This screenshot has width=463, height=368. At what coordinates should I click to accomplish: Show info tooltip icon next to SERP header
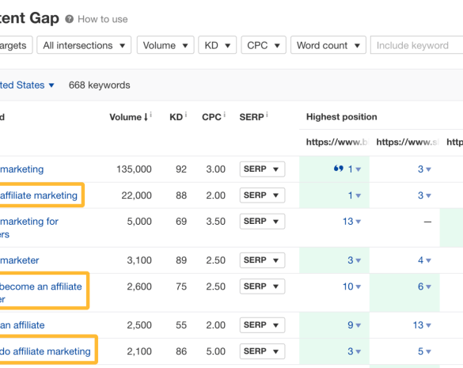tap(267, 114)
